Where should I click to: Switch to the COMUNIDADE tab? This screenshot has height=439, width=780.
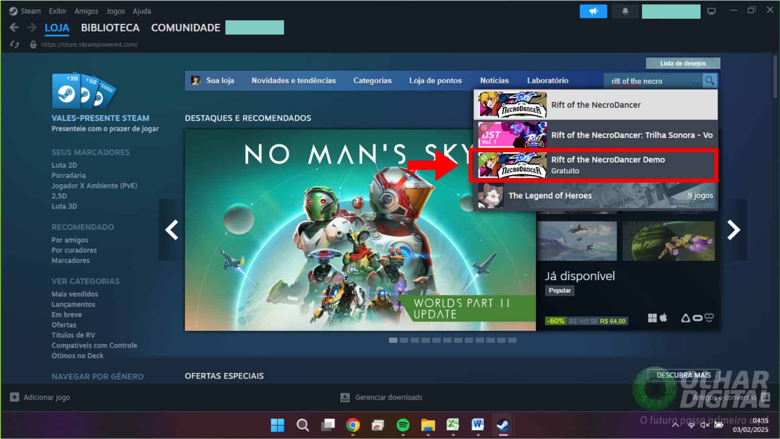click(186, 28)
